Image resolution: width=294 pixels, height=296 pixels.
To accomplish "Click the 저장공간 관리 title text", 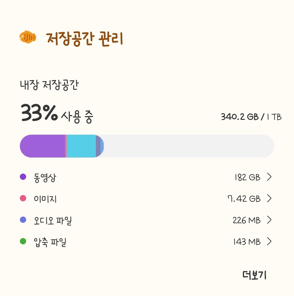I will coord(85,39).
